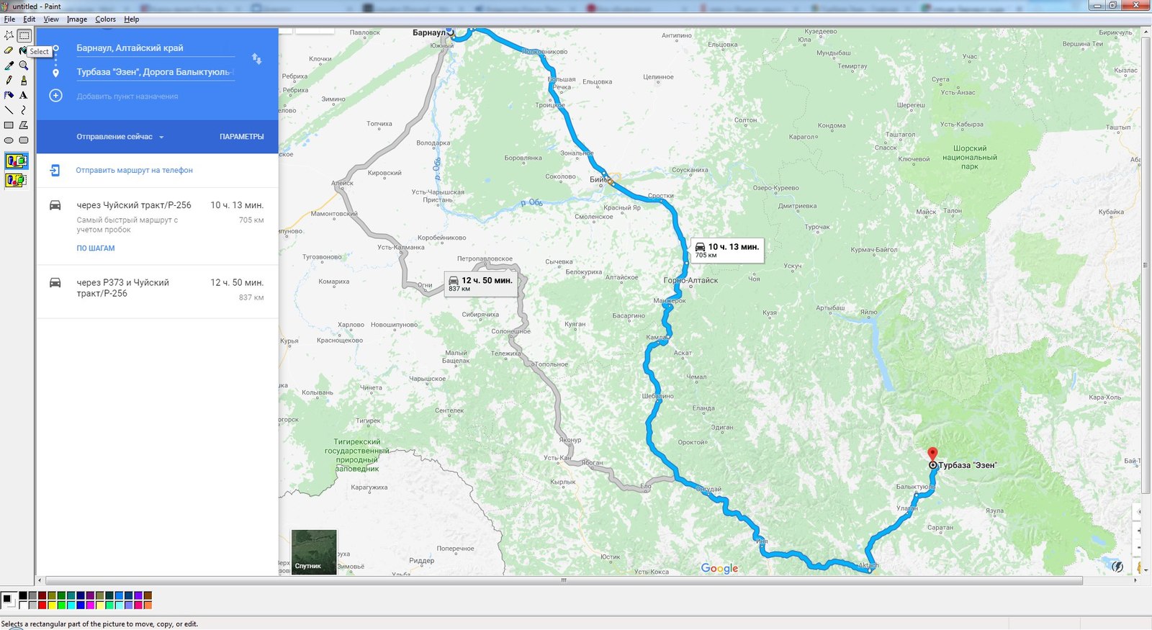Open the File menu
Viewport: 1152px width, 630px height.
pyautogui.click(x=9, y=19)
